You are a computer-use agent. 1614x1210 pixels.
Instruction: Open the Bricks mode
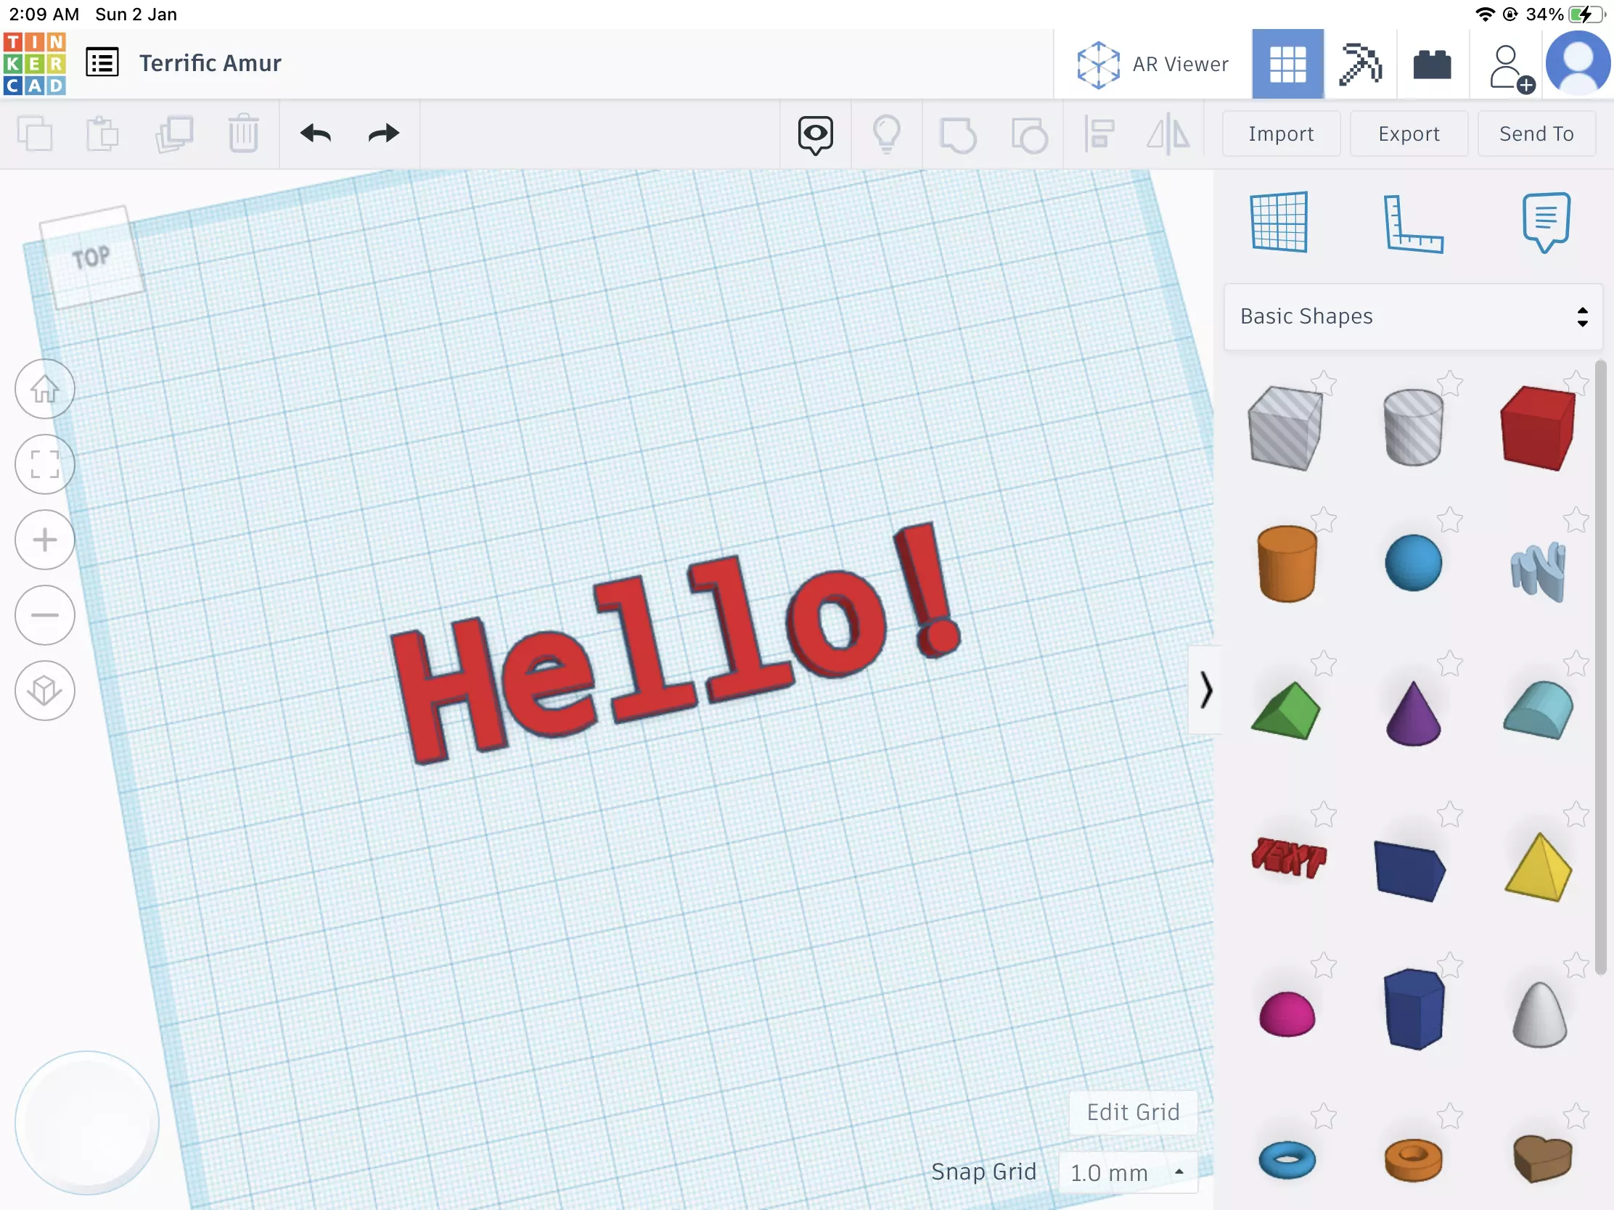click(x=1432, y=64)
